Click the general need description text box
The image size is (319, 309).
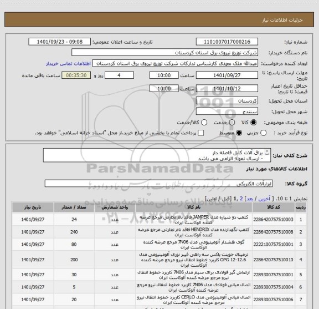click(157, 155)
